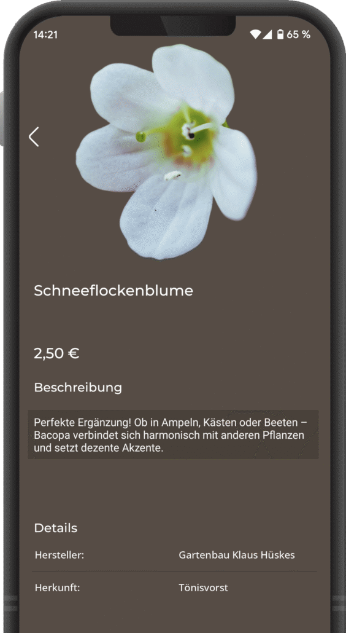The image size is (346, 633).
Task: Tap the battery icon in status bar
Action: point(280,34)
